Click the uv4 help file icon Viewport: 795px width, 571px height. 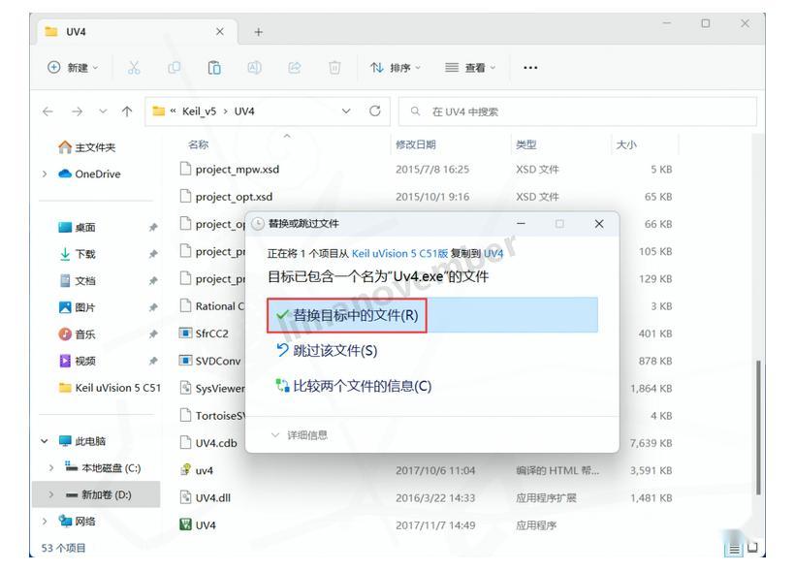185,469
